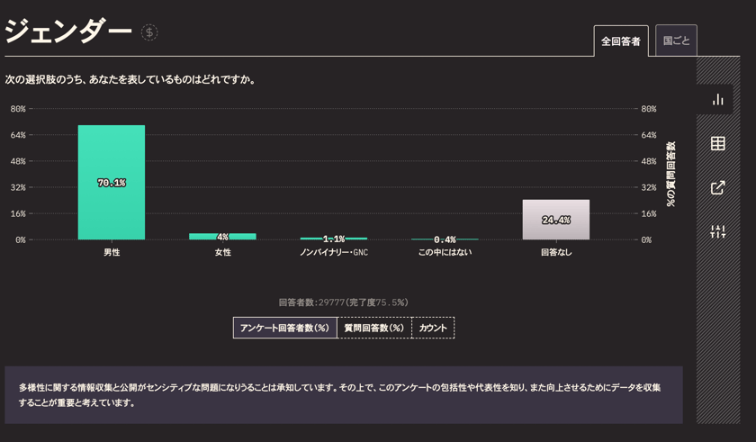Click the ノンバイナリー・GNC 1.1% bar
This screenshot has height=442, width=756.
[x=334, y=239]
